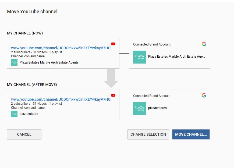This screenshot has height=168, width=234.
Task: Click 'Channel icon and name:' label in the after-move card
Action: tap(28, 107)
